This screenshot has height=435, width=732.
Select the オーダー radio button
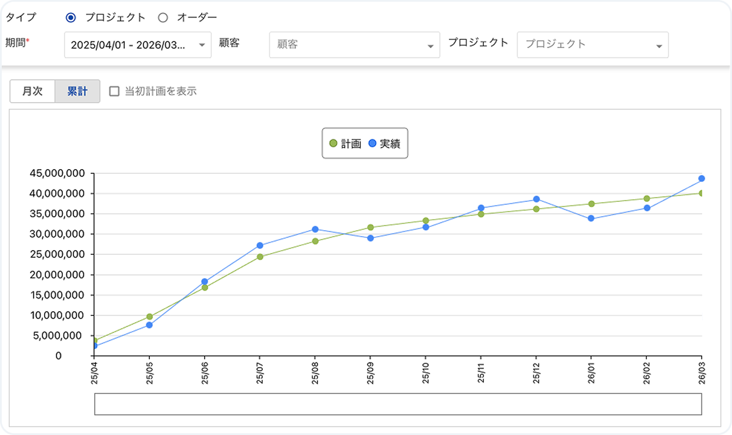coord(163,18)
